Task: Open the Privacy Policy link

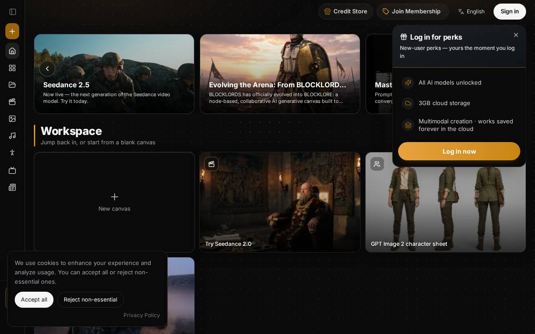Action: coord(142,315)
